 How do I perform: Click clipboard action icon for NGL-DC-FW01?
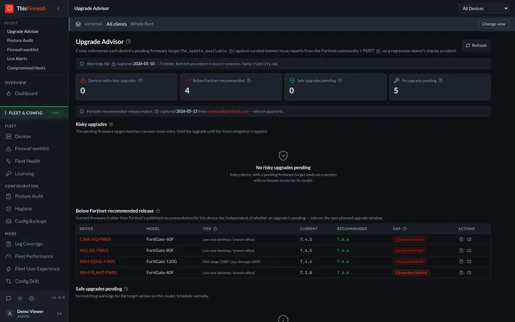coord(461,251)
